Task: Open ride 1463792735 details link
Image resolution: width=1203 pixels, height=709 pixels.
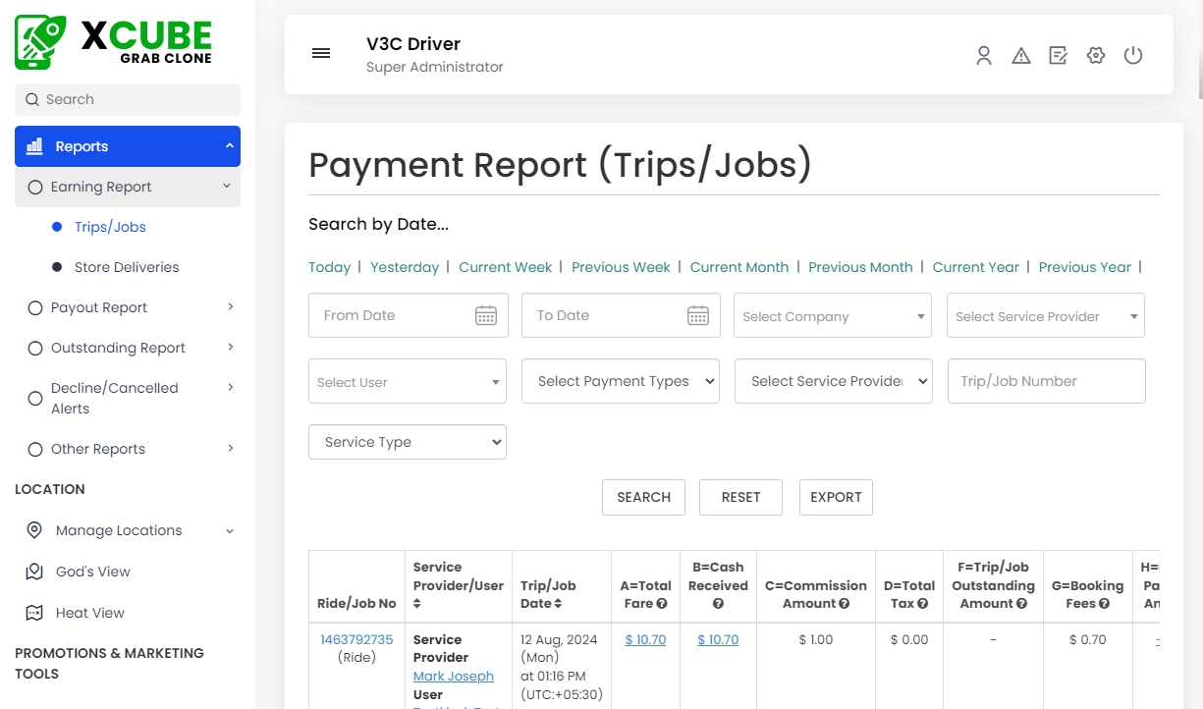Action: 356,639
